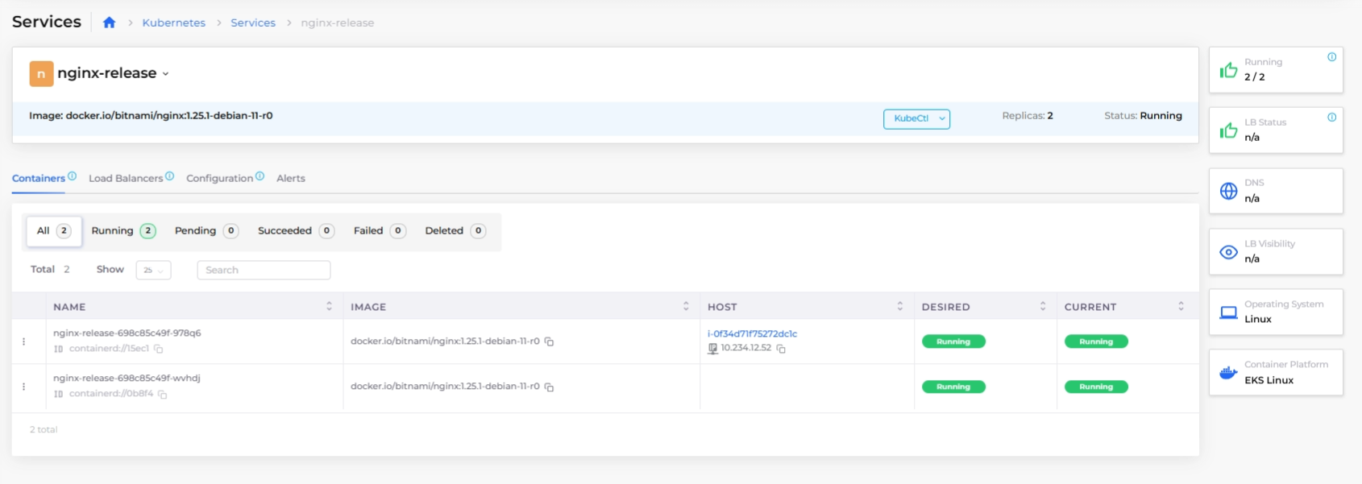Click the Replicas: 2 text

pos(1028,116)
